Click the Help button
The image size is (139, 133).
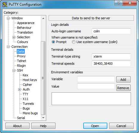pyautogui.click(x=43, y=126)
